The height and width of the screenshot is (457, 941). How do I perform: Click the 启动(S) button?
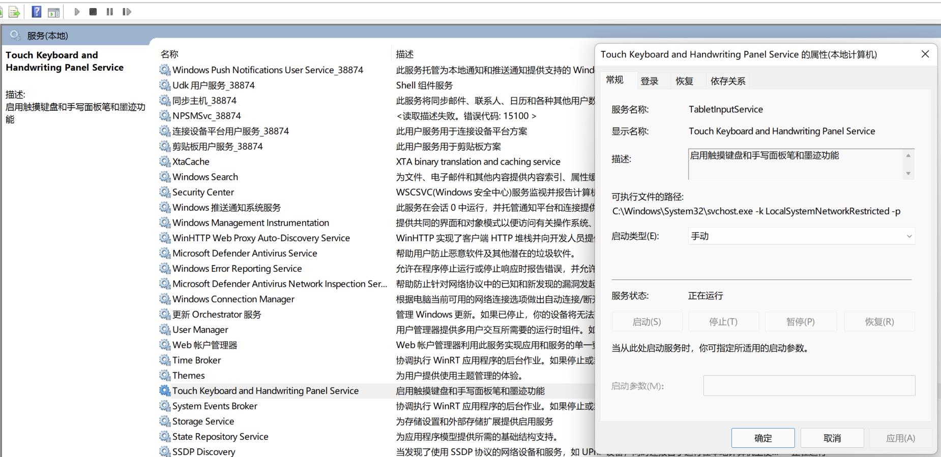click(646, 321)
